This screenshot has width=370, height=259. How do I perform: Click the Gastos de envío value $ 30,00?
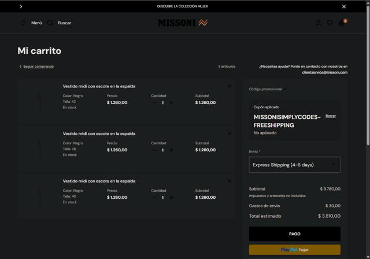[333, 206]
